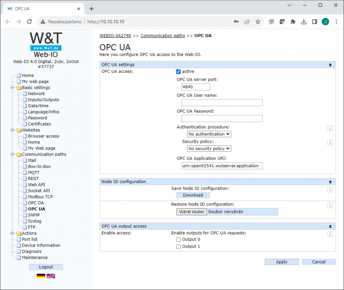Screen dimensions: 344x290
Task: Collapse the Basic settings tree folder
Action: pos(12,88)
